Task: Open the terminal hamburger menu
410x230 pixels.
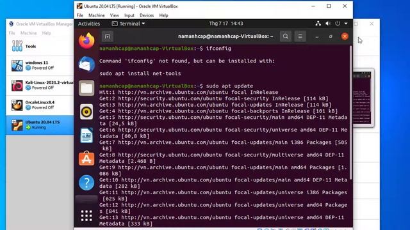Action: click(x=300, y=36)
